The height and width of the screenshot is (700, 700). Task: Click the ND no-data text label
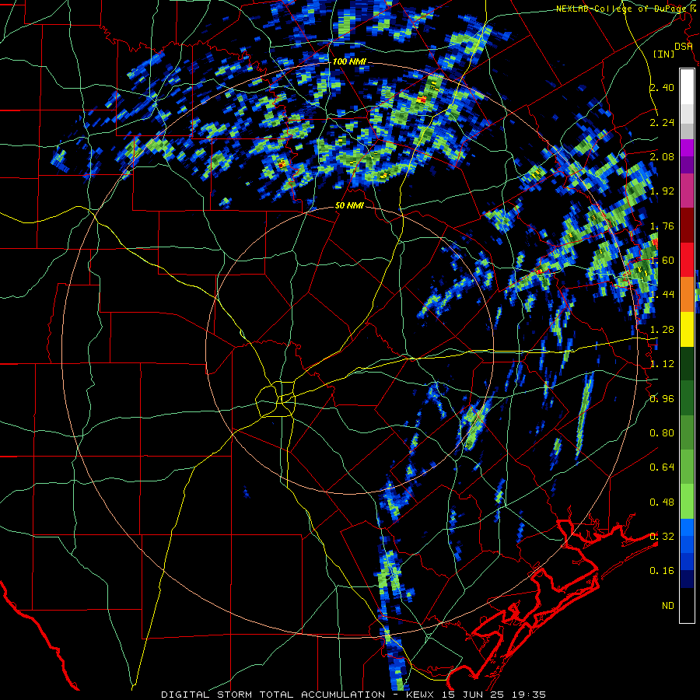[668, 606]
